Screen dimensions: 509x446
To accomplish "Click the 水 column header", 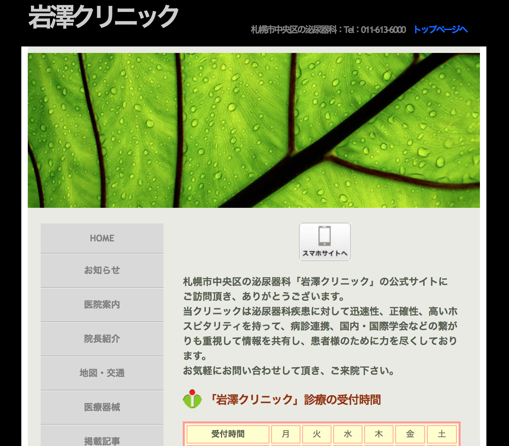I will click(x=348, y=434).
